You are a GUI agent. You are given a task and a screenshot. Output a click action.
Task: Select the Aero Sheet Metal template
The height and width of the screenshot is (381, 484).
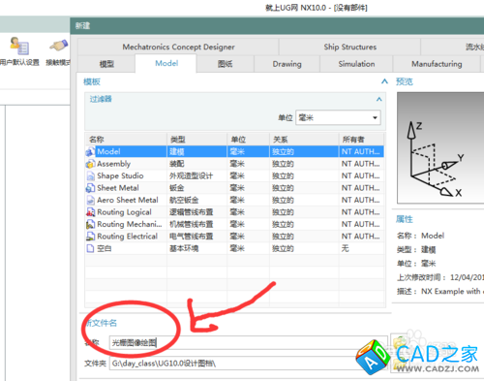pyautogui.click(x=235, y=200)
